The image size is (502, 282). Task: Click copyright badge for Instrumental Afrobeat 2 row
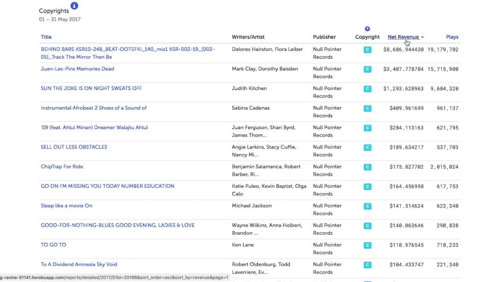point(367,108)
